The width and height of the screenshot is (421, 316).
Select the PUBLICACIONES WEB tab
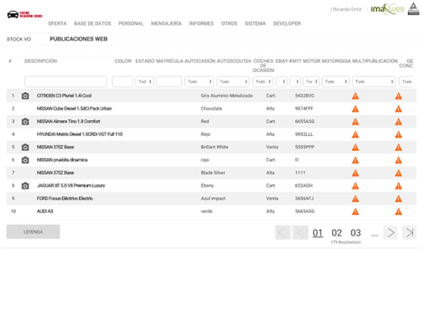click(79, 39)
